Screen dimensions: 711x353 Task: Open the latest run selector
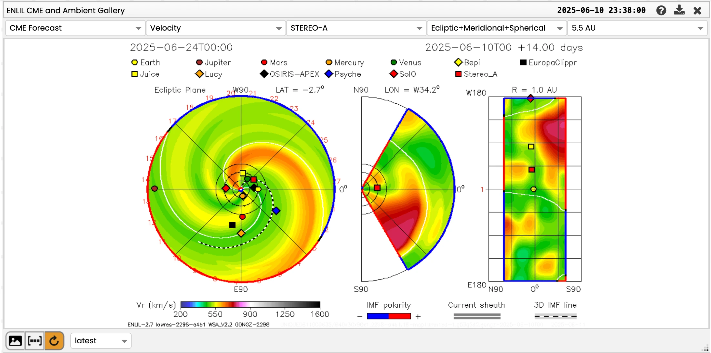101,341
